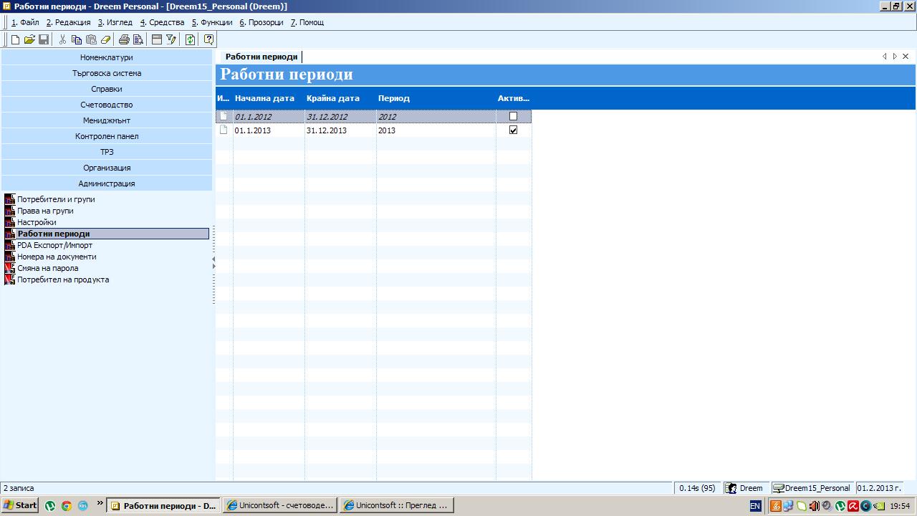Click the Print preview icon

(138, 39)
